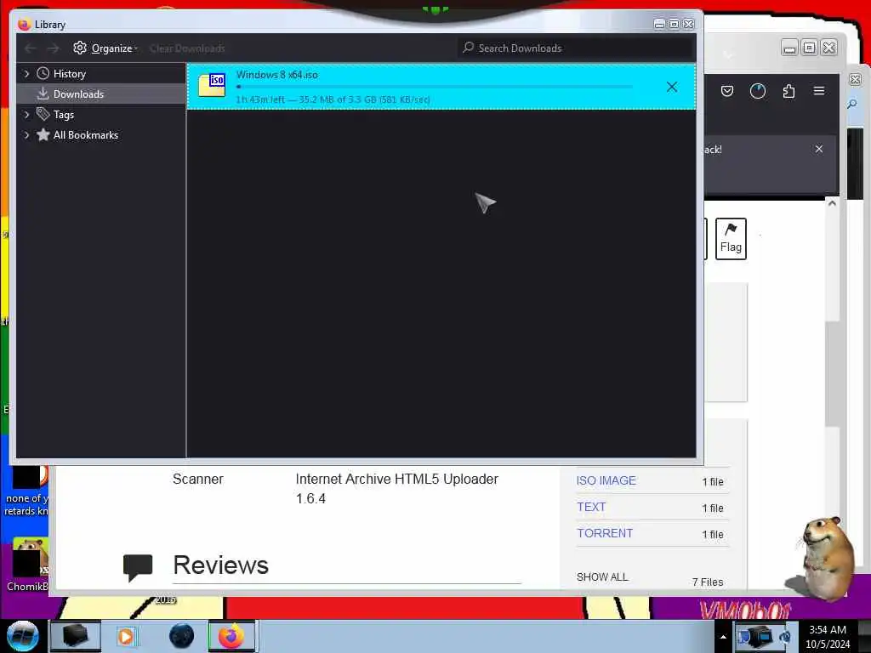Click the download status text 1h 43m left

(333, 100)
